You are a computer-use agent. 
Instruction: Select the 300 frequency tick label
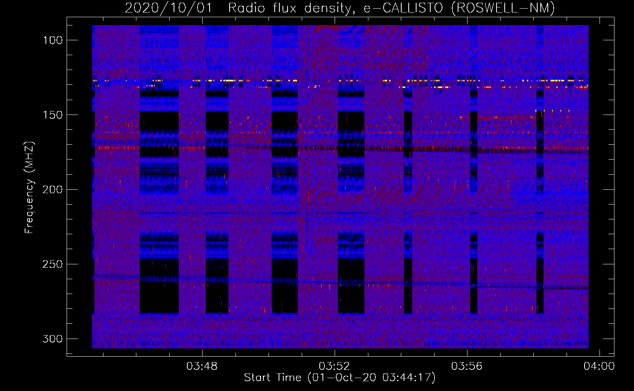pos(53,339)
